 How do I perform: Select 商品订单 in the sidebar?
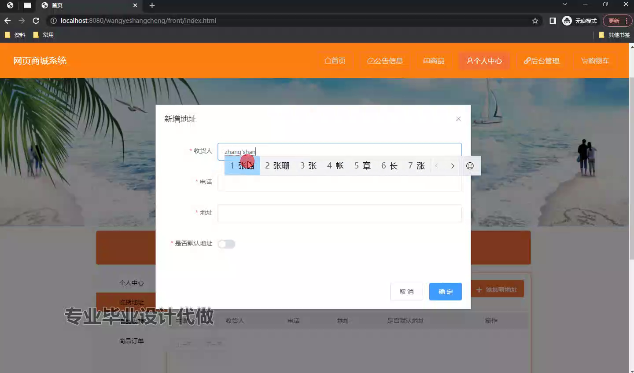[131, 340]
